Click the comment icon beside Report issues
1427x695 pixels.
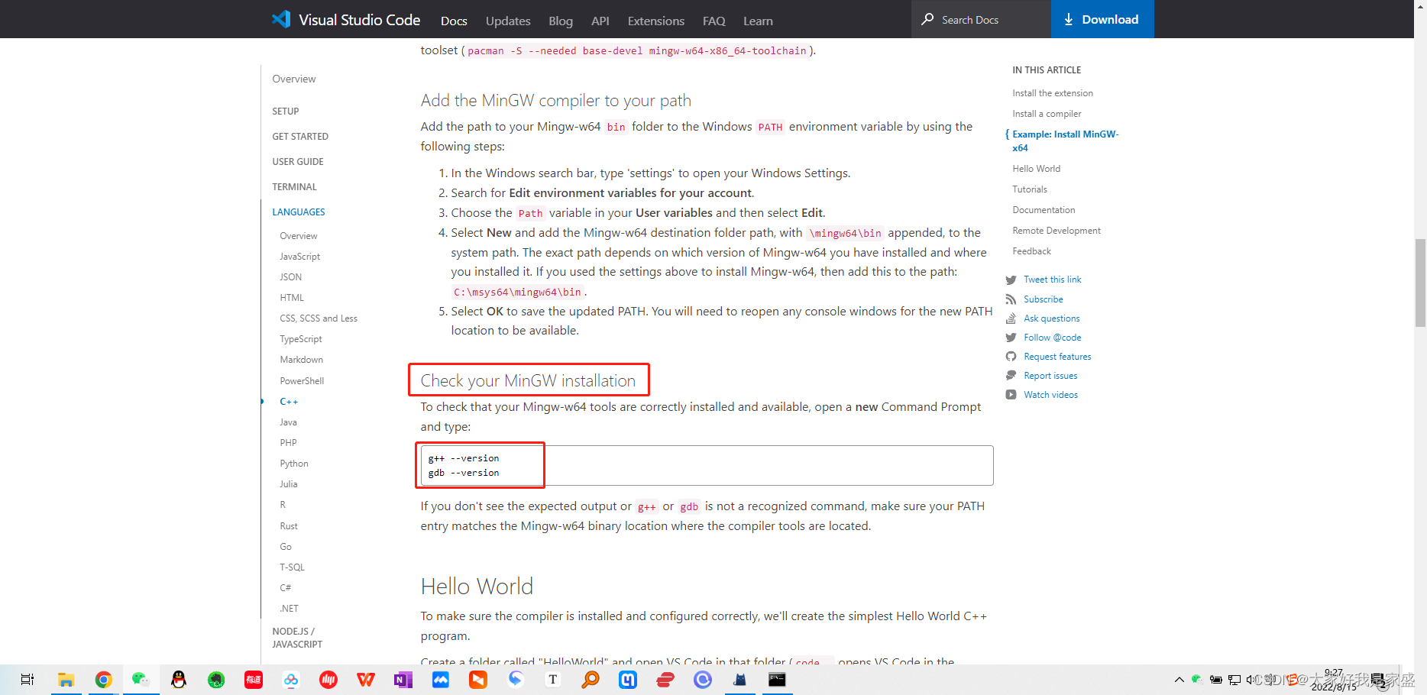click(x=1011, y=376)
